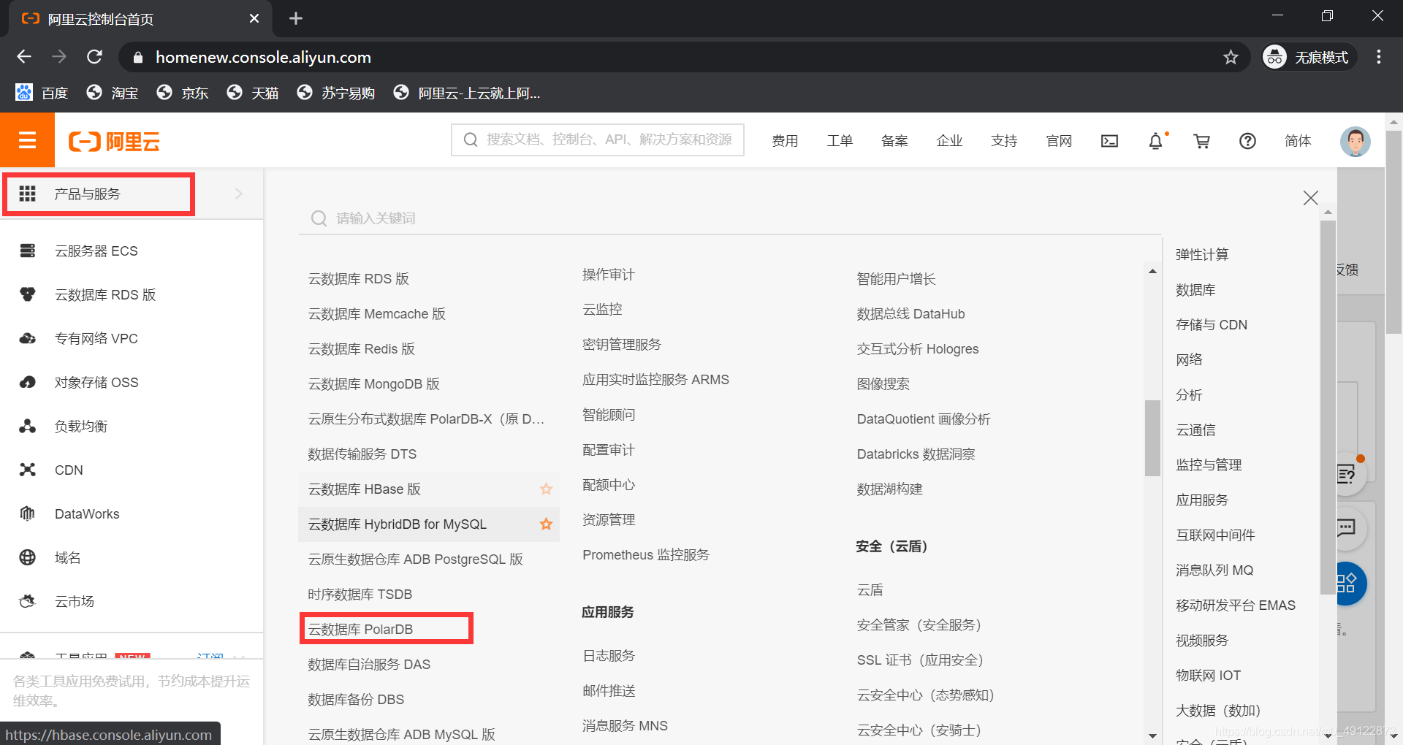Open the Chrome three-dot menu
The image size is (1403, 745).
pos(1378,57)
